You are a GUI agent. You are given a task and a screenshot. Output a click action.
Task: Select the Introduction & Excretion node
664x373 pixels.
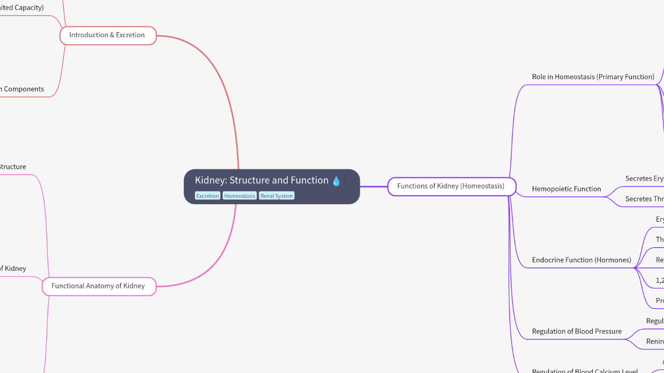tap(107, 35)
